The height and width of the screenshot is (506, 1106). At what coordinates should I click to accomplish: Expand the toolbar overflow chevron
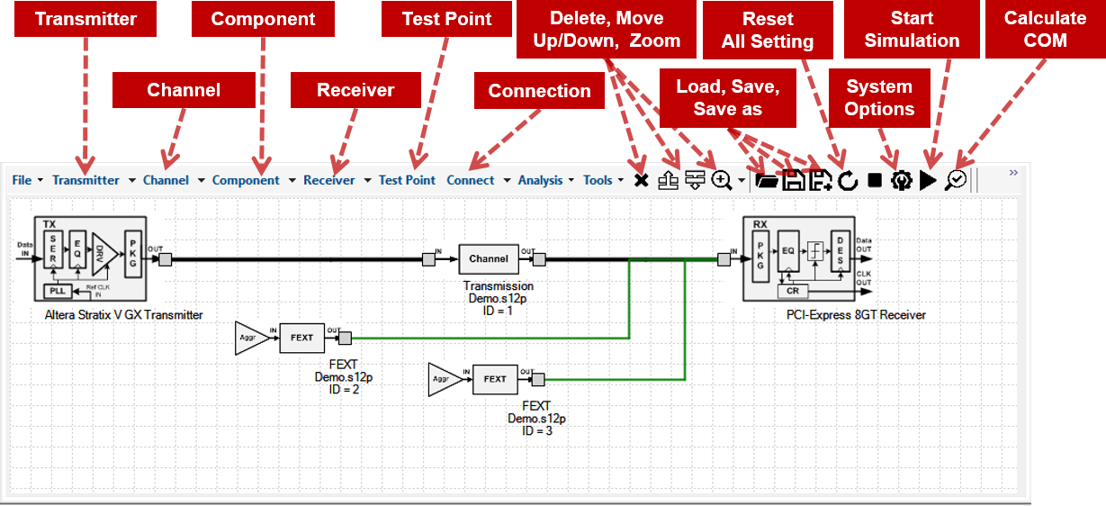point(1013,172)
